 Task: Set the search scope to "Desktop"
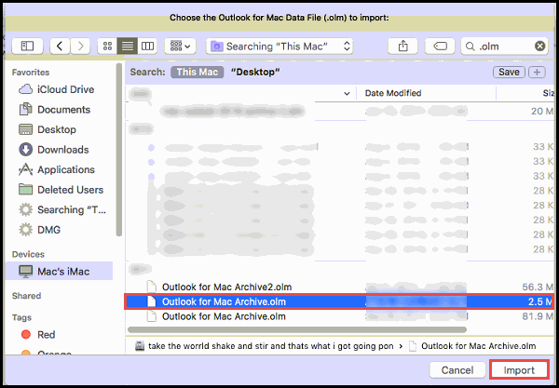point(255,72)
